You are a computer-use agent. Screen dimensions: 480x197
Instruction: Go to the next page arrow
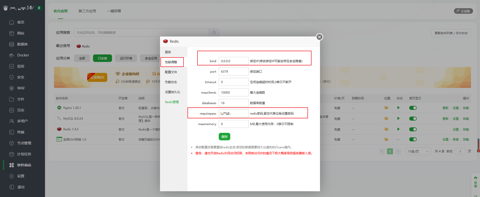[x=398, y=151]
